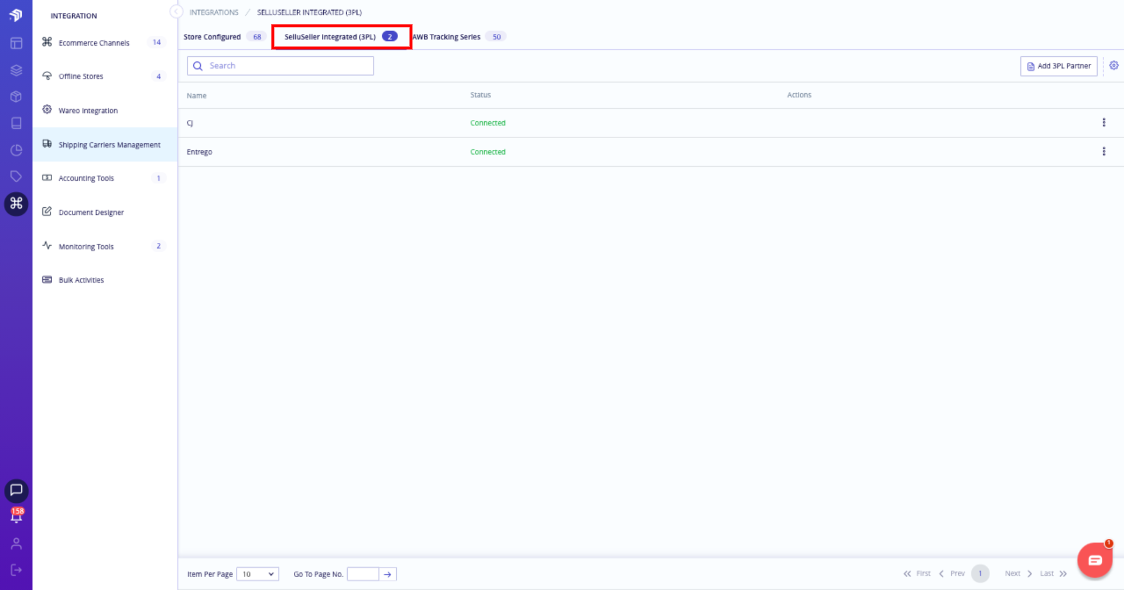Open Offline Stores menu item

click(x=105, y=76)
